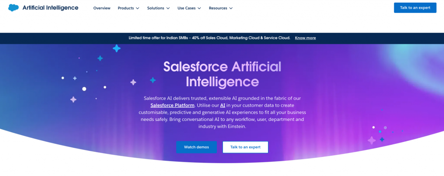Open the 'Salesforce Platform' link
Viewport: 444px width, 176px height.
(x=172, y=105)
